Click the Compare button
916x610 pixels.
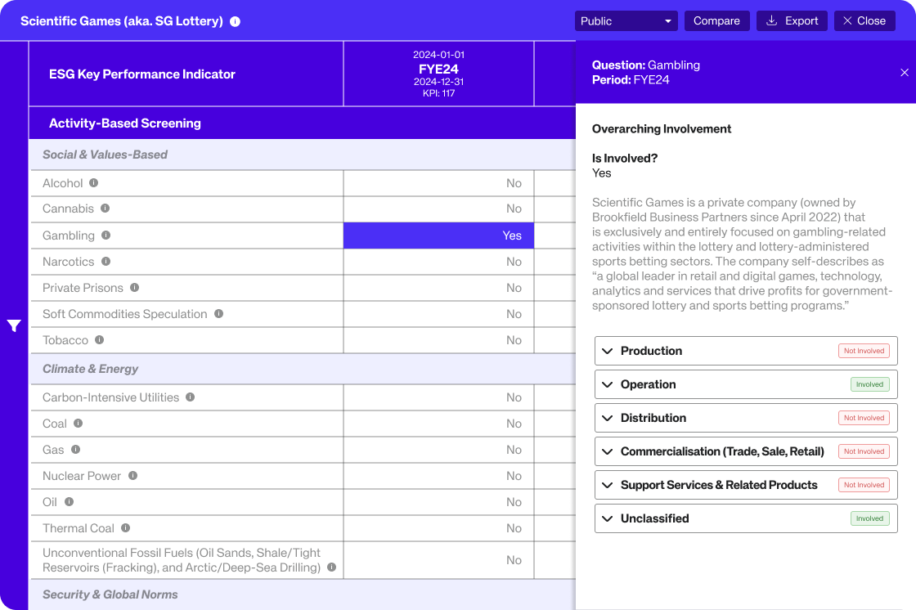[x=716, y=21]
